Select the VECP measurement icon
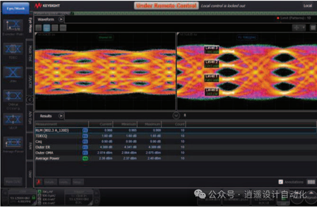317x207 pixels. click(x=13, y=119)
